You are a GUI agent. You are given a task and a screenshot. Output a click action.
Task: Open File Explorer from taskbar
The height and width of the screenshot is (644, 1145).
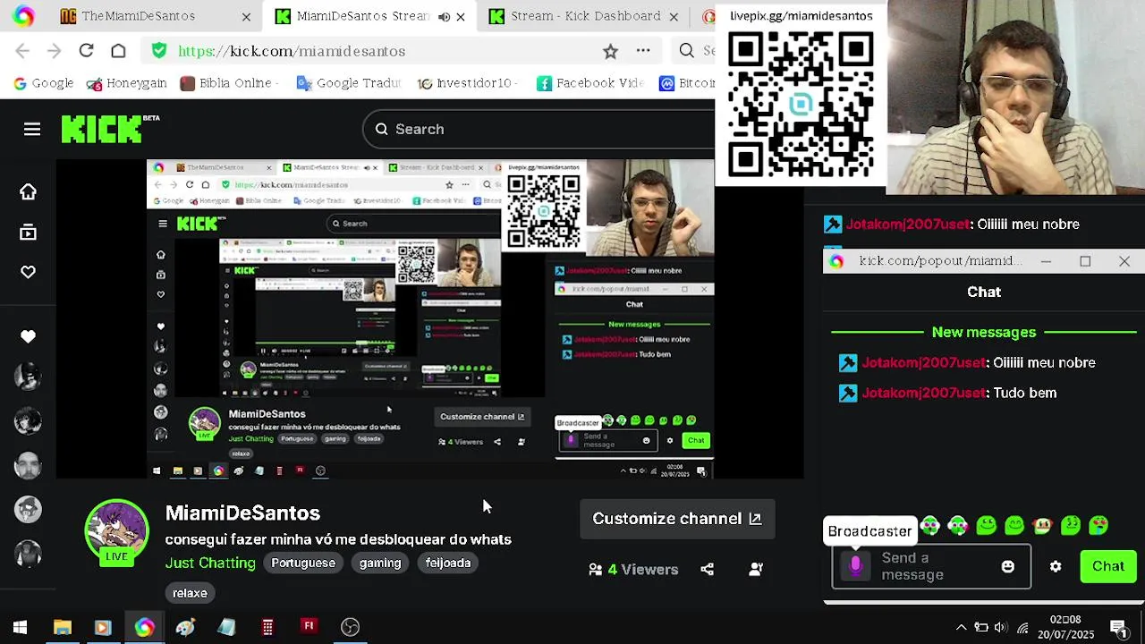[x=62, y=627]
